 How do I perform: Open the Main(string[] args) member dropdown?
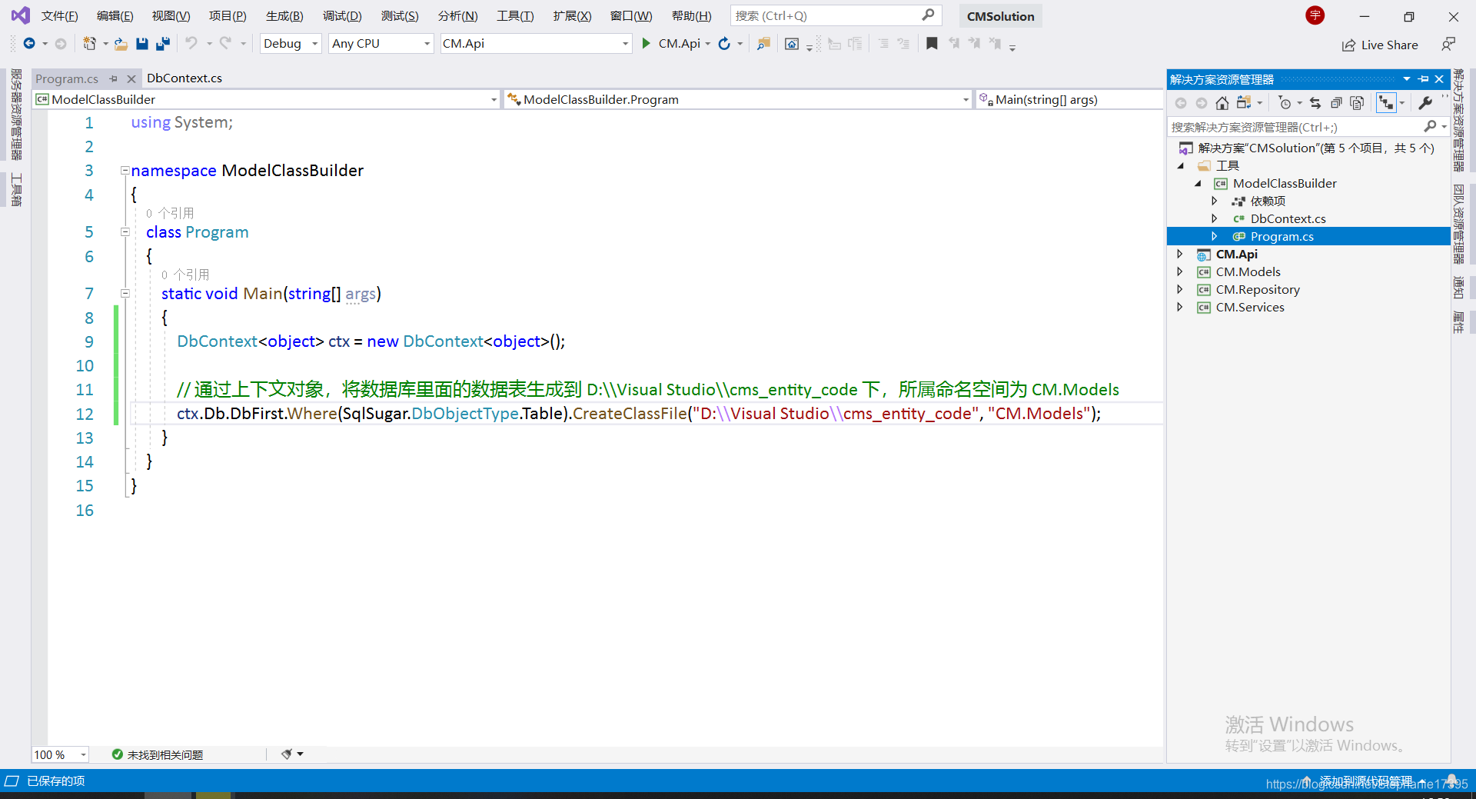click(1069, 99)
